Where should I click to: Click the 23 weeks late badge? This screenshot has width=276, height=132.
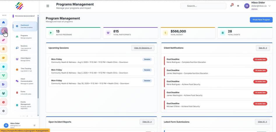pyautogui.click(x=260, y=60)
